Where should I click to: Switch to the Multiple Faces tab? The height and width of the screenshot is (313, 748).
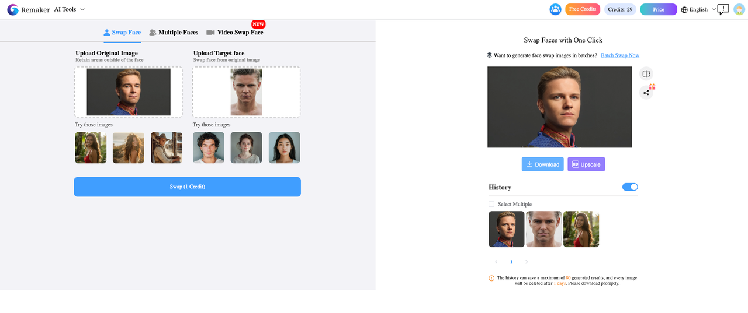(174, 33)
